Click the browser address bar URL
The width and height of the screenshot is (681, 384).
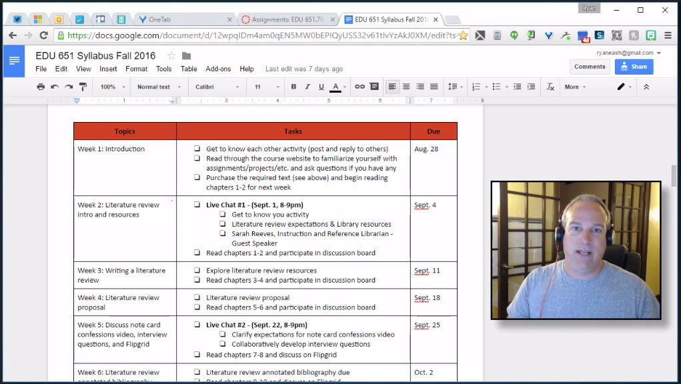point(262,35)
